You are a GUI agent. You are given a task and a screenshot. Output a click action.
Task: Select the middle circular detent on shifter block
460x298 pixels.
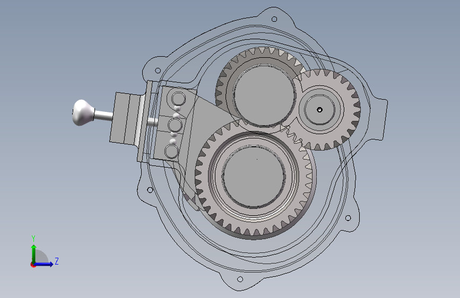(175, 125)
